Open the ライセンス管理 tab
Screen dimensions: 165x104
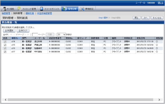(27, 9)
